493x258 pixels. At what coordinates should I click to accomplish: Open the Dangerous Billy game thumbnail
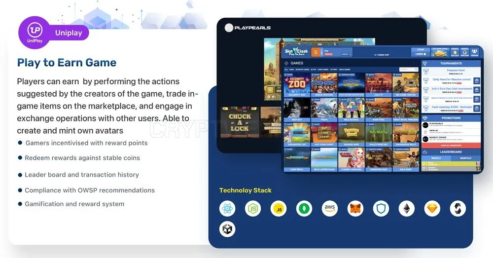(406, 134)
